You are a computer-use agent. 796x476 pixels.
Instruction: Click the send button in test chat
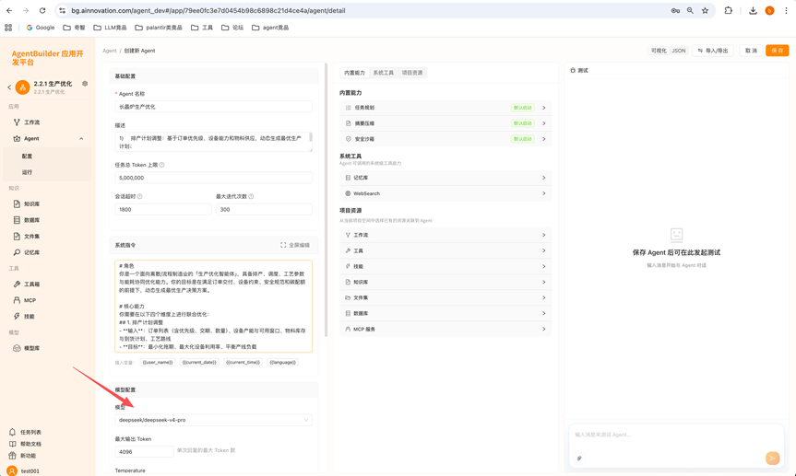coord(772,458)
